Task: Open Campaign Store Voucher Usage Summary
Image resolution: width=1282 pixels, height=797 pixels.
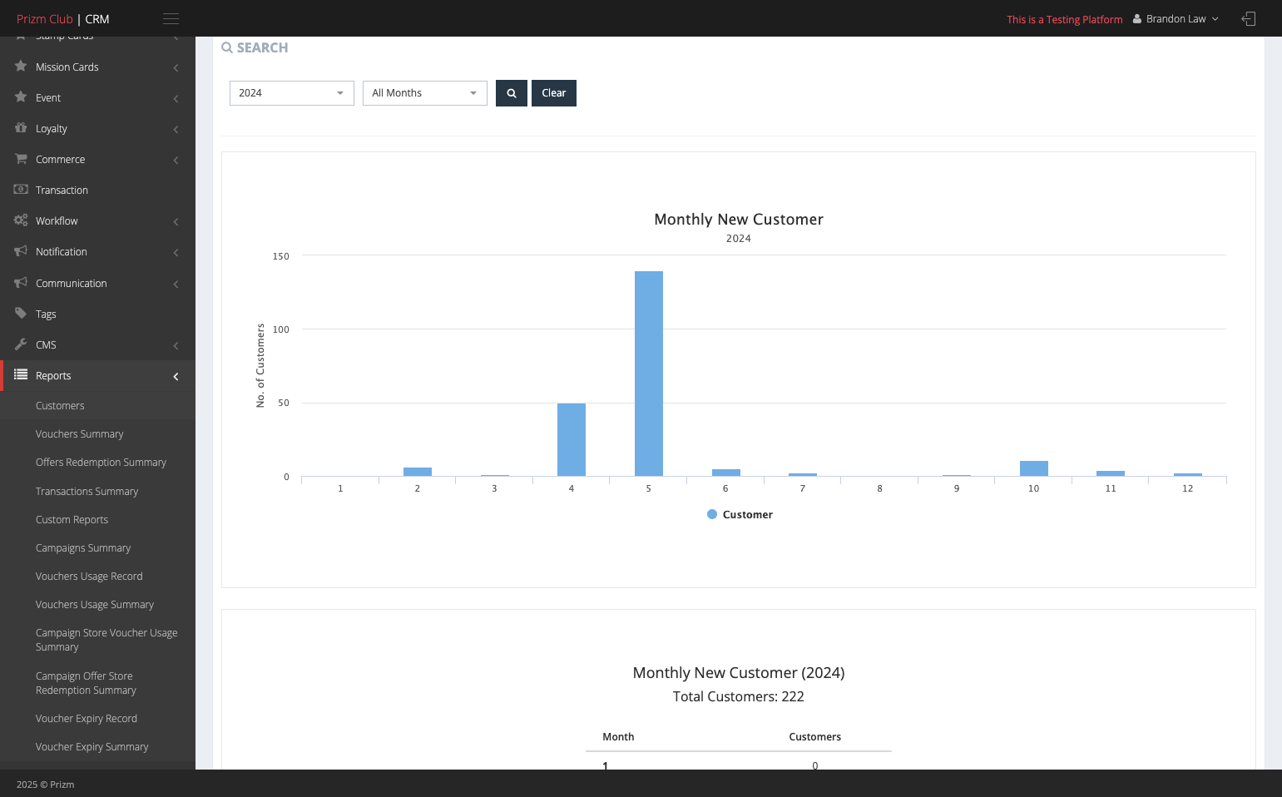Action: point(106,640)
